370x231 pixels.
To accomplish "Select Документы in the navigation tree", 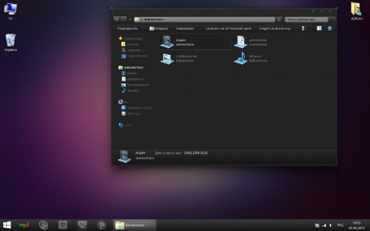I will coord(136,79).
